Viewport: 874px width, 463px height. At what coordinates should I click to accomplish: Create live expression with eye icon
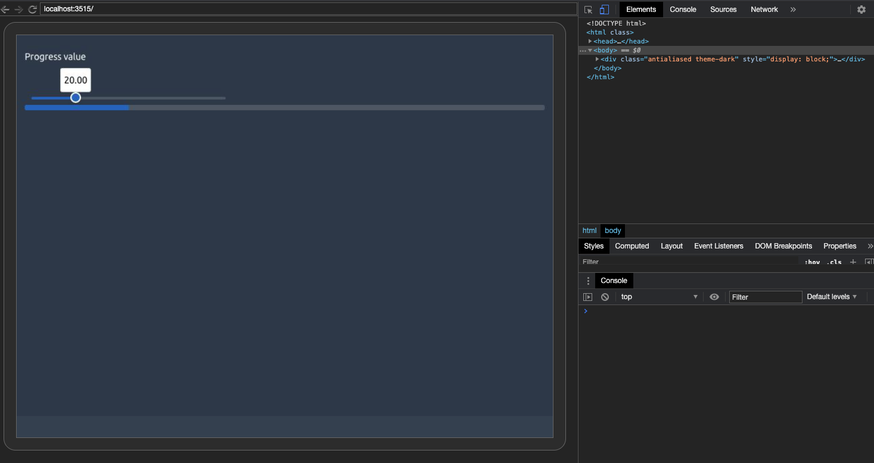[x=714, y=297]
